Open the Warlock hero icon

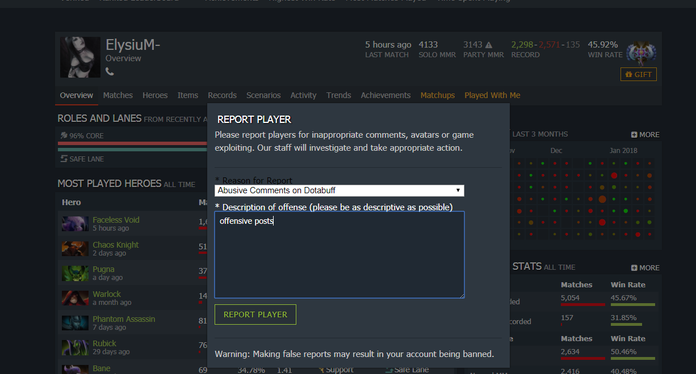(x=75, y=298)
